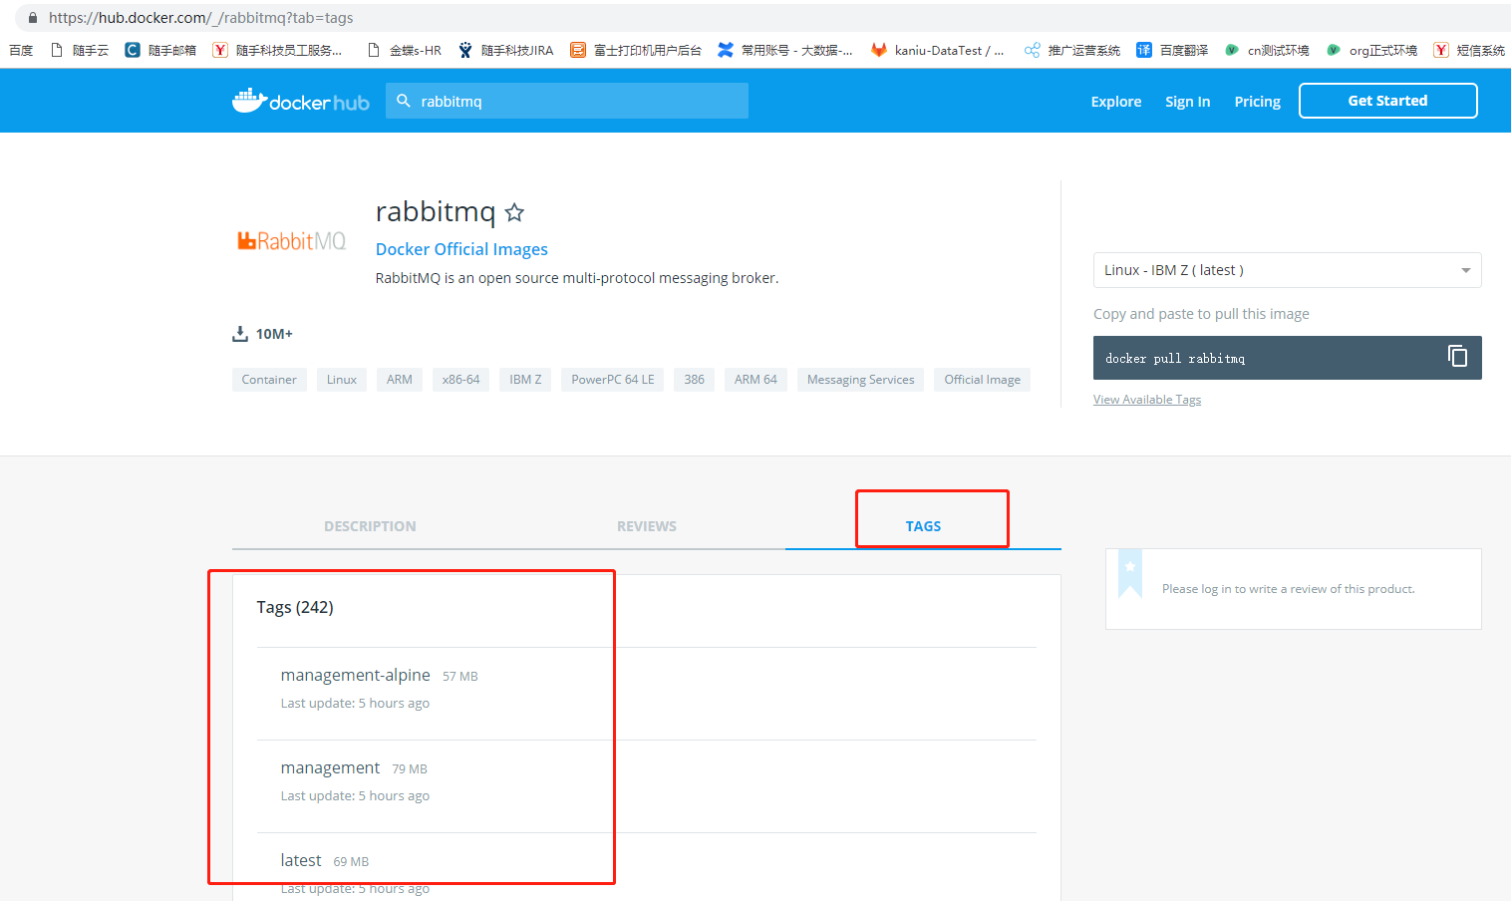Click the 386 tag chip
The image size is (1511, 901).
coord(695,380)
